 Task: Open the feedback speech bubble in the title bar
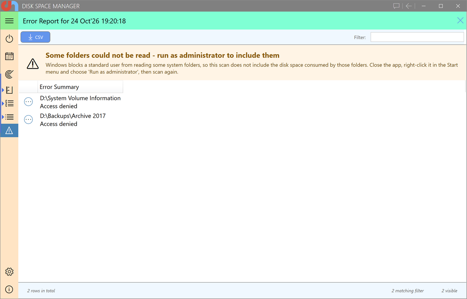[396, 6]
